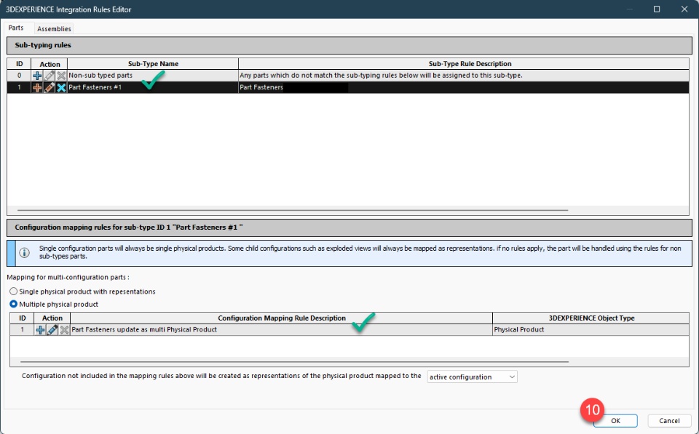
Task: Click the Cancel button
Action: click(669, 421)
